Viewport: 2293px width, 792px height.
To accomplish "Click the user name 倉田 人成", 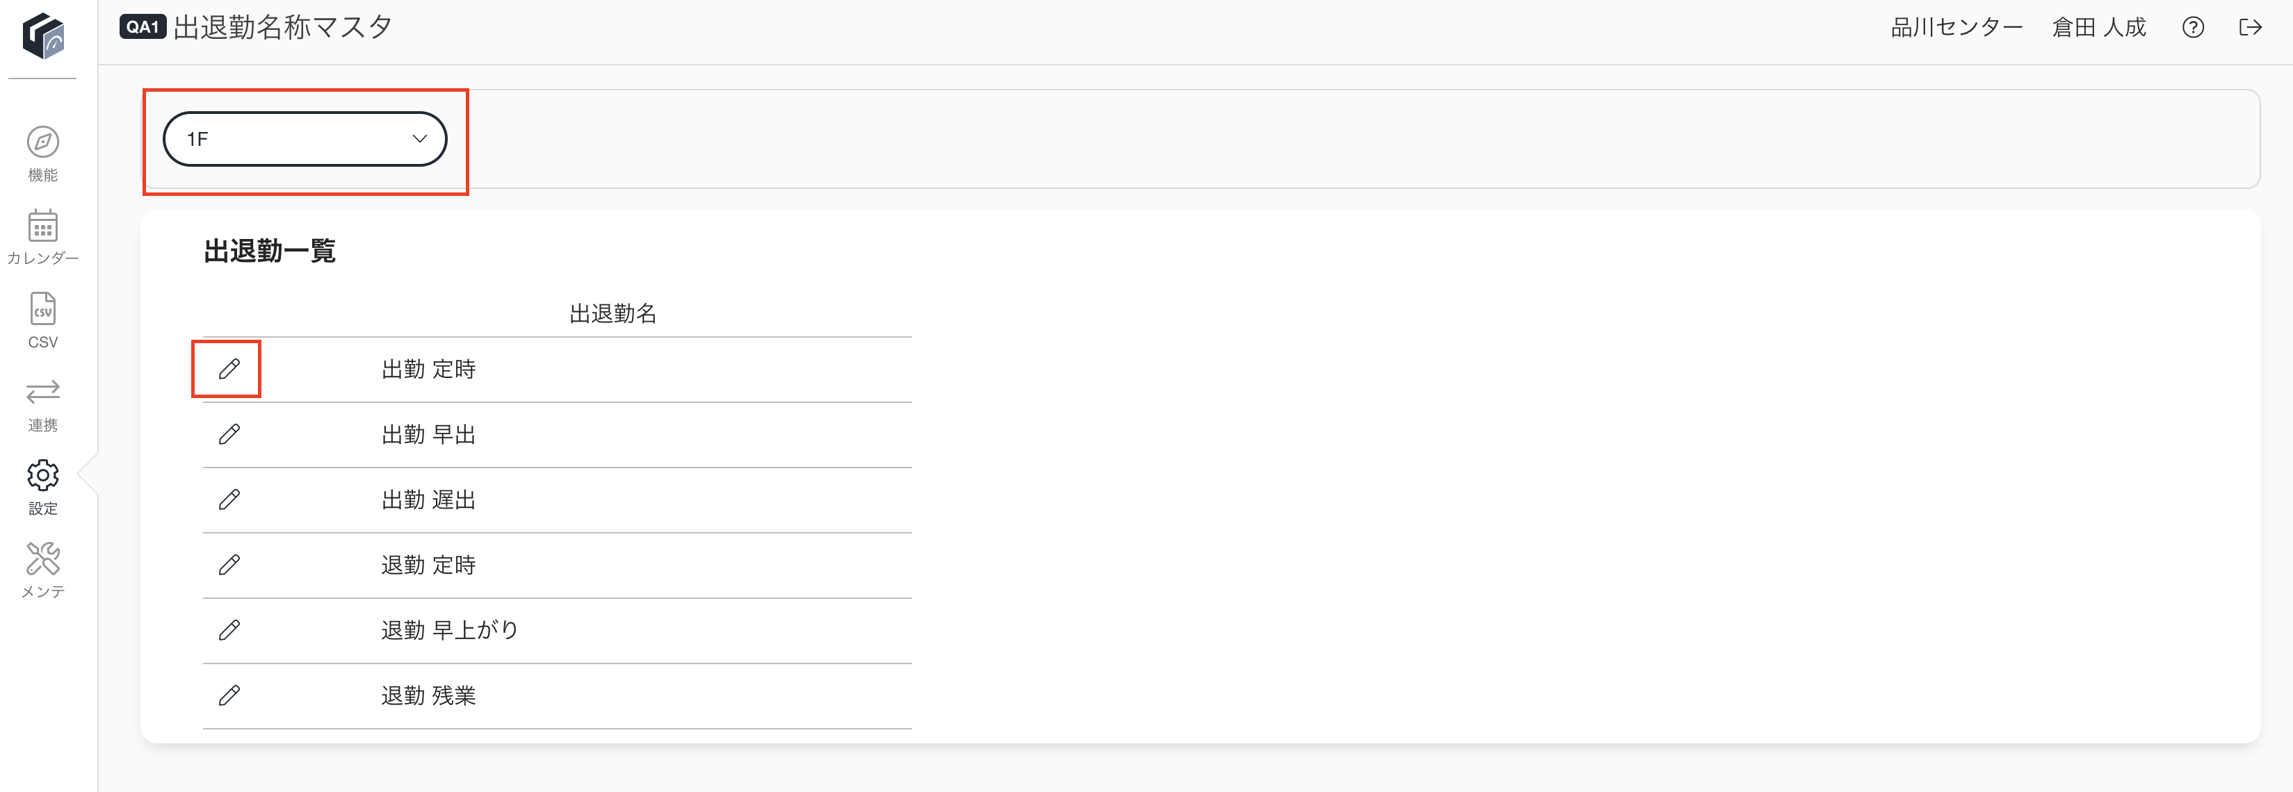I will coord(2099,28).
